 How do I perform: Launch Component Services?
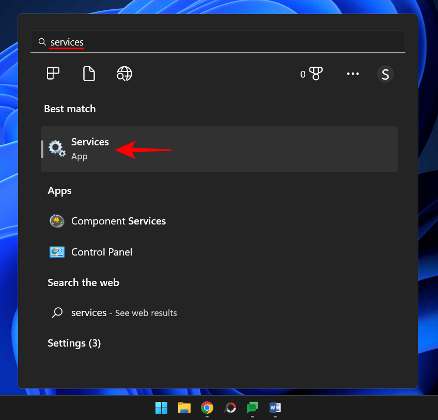pos(118,221)
